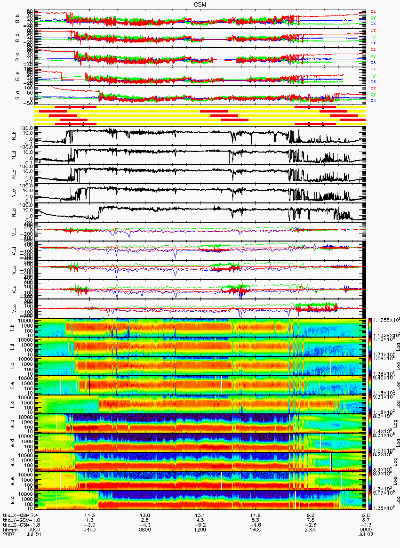The height and width of the screenshot is (548, 400).
Task: Pick the V_a velocity panel label
Action: pyautogui.click(x=14, y=308)
